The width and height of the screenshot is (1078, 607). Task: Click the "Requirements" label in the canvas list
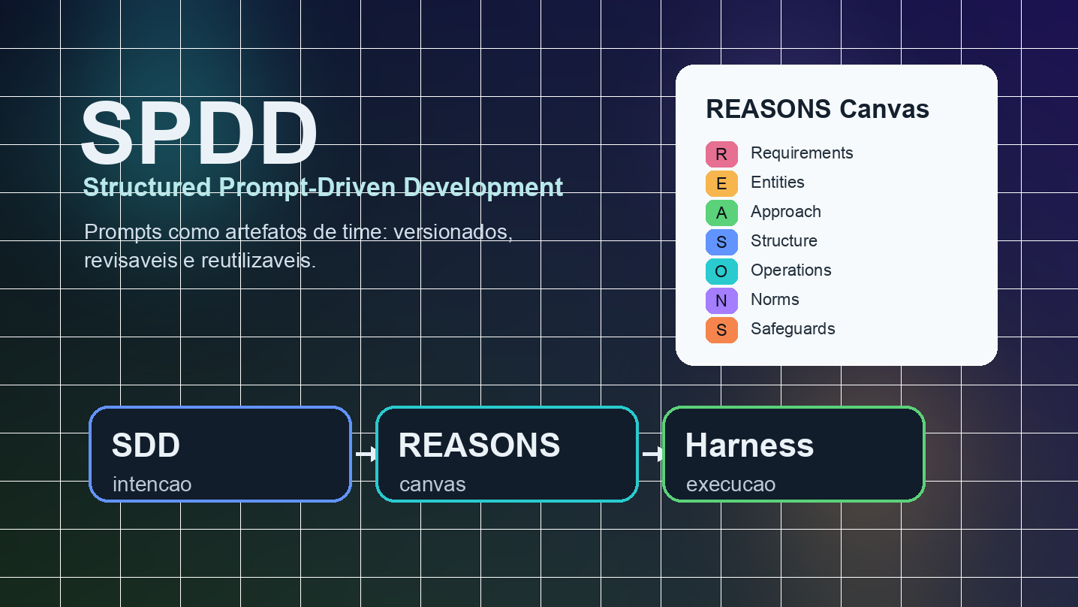[802, 153]
